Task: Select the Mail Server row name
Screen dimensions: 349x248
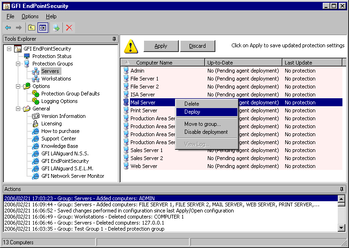Action: 143,102
